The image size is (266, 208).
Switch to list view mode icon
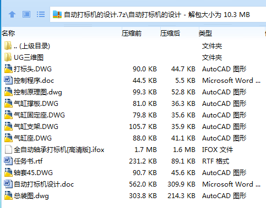point(41,14)
